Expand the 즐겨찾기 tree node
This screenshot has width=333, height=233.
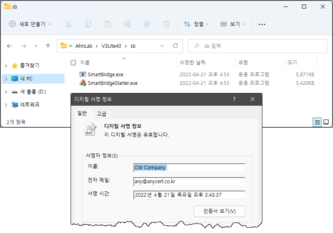[x=6, y=66]
